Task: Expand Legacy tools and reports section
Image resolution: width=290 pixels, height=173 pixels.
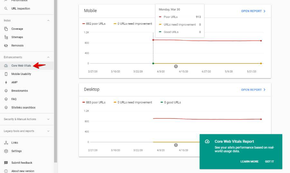Action: coord(48,131)
